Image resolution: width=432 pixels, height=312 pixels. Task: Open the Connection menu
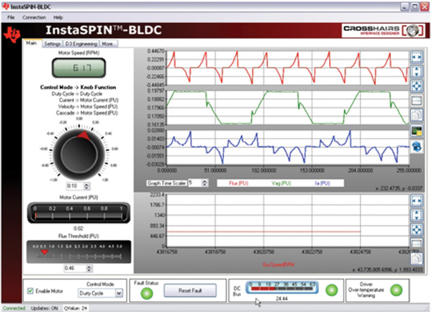[x=34, y=17]
